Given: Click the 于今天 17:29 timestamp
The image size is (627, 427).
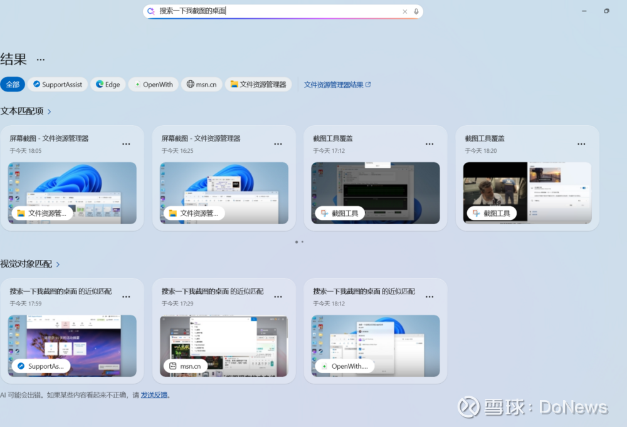Looking at the screenshot, I should click(177, 304).
